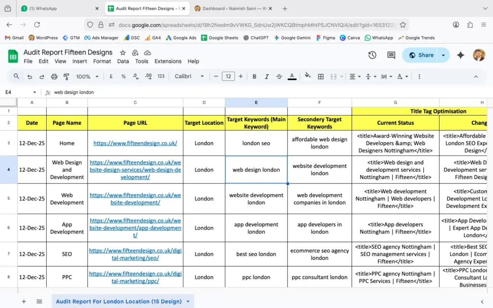This screenshot has height=308, width=493.
Task: Increase decimal places
Action: pyautogui.click(x=148, y=77)
